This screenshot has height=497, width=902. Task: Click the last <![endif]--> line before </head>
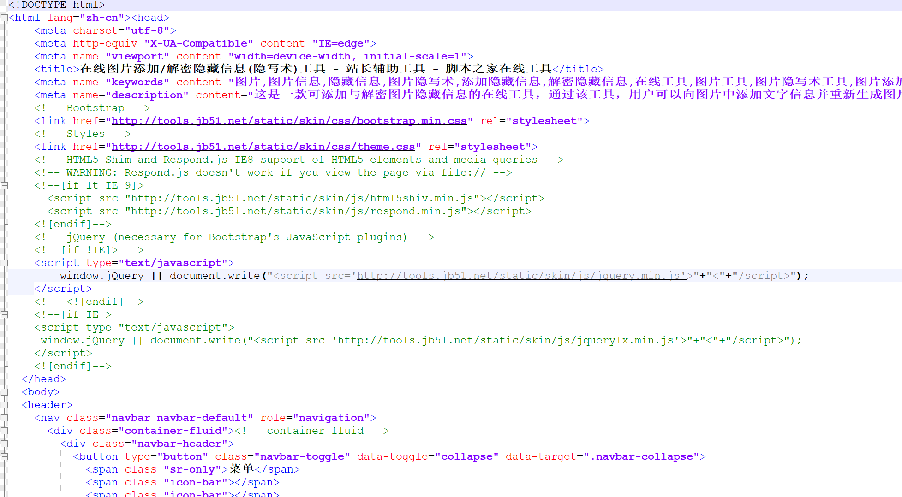click(x=73, y=366)
